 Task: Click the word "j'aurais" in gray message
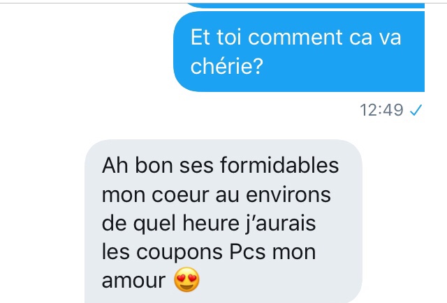tap(281, 224)
